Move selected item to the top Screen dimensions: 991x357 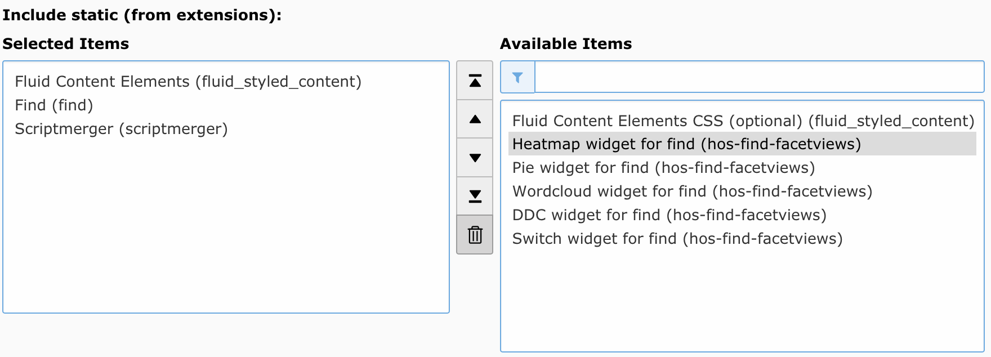point(475,81)
